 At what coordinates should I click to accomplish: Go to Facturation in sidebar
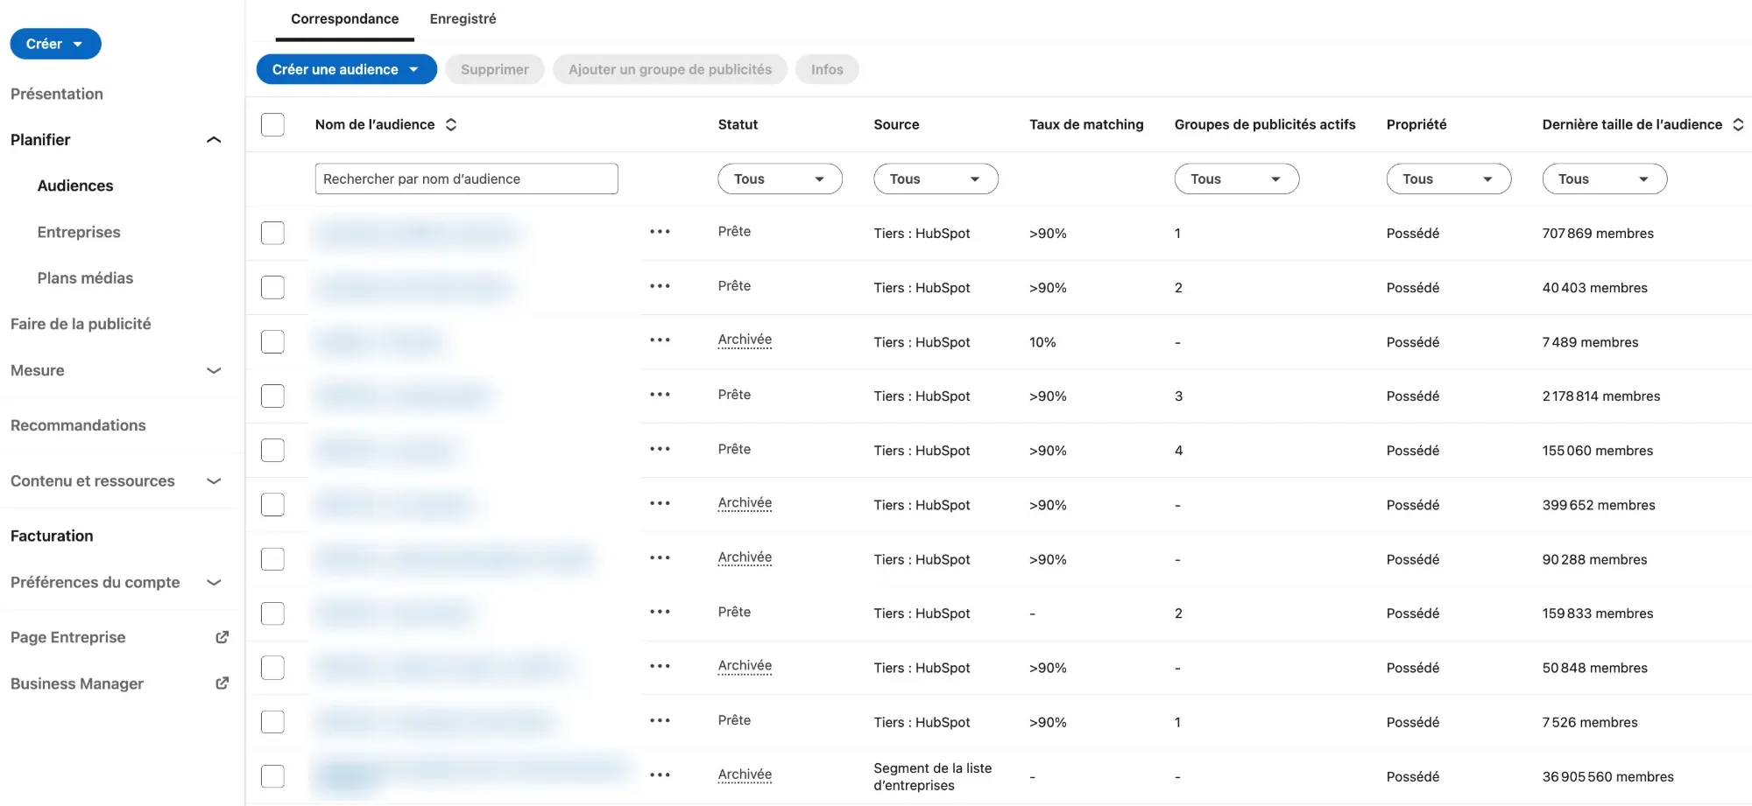click(52, 536)
